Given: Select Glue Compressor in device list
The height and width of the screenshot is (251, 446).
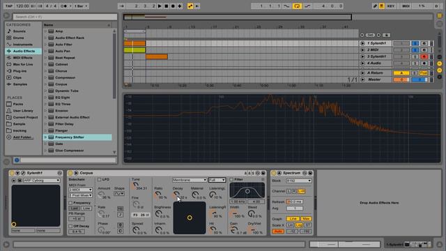Looking at the screenshot, I should (x=70, y=151).
